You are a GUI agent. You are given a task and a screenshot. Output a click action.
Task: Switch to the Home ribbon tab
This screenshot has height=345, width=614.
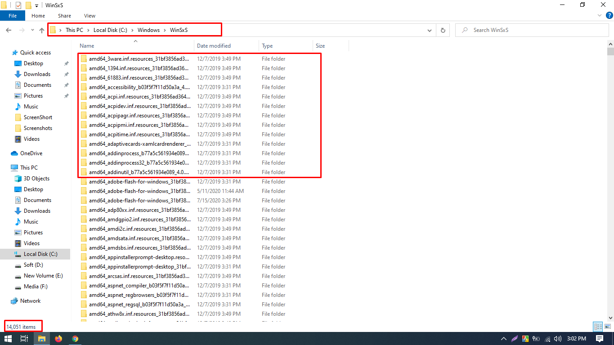38,16
